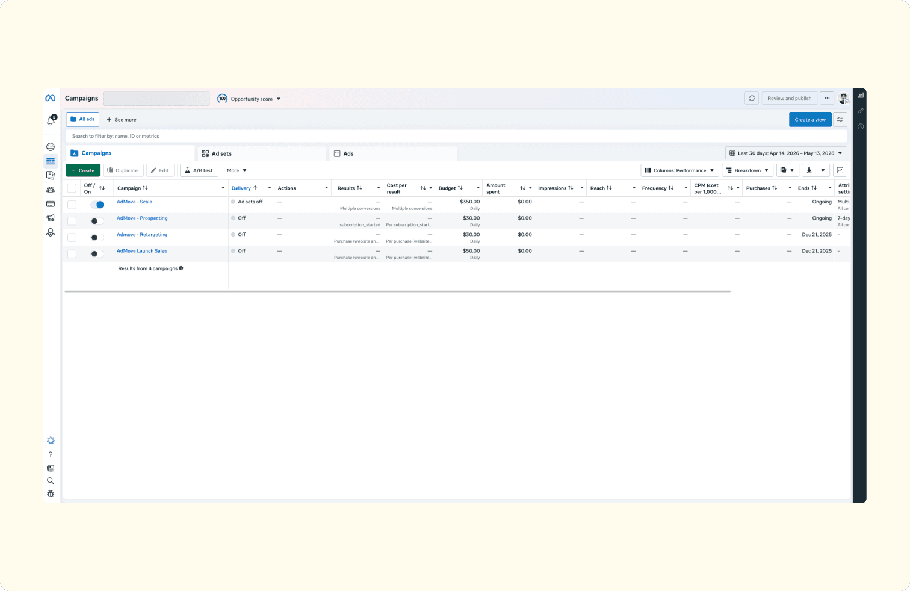Click the help question mark icon

click(51, 454)
